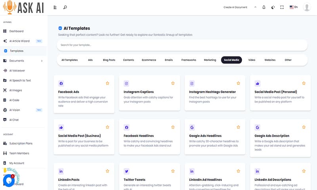Favorite Social Media Post (Personal) star
This screenshot has height=190, width=317.
point(304,83)
